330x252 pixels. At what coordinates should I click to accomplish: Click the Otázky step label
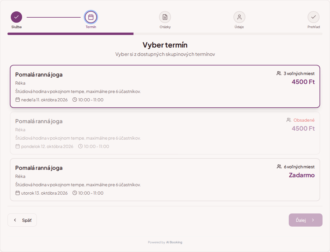coord(165,27)
